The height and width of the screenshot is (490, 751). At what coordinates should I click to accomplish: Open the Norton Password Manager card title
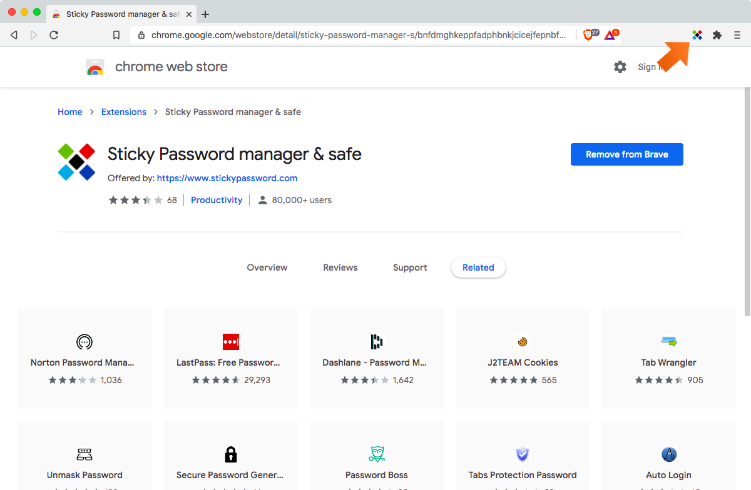[83, 362]
